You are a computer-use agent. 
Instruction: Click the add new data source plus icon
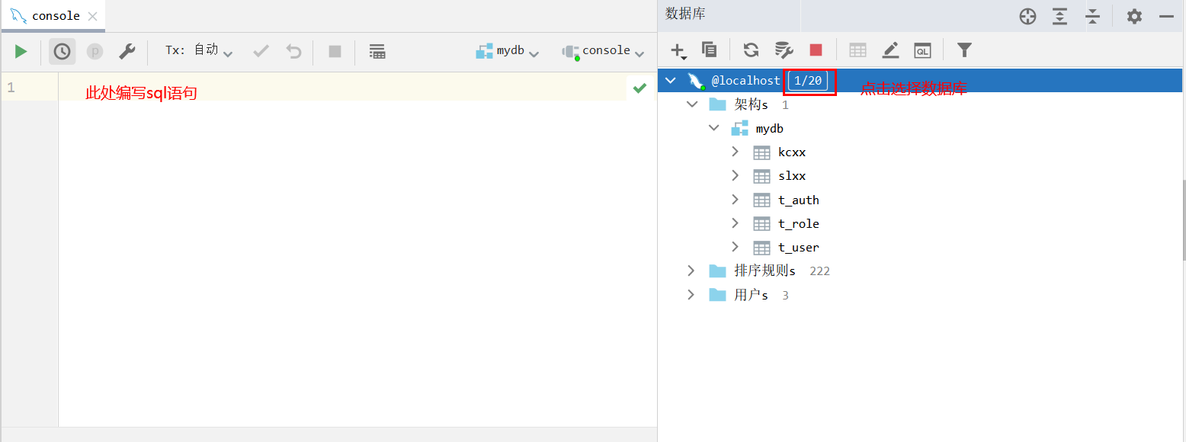678,50
